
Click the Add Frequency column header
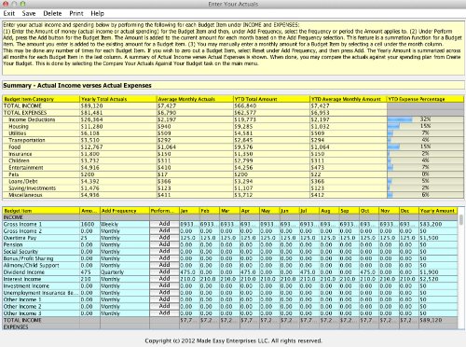coord(125,211)
